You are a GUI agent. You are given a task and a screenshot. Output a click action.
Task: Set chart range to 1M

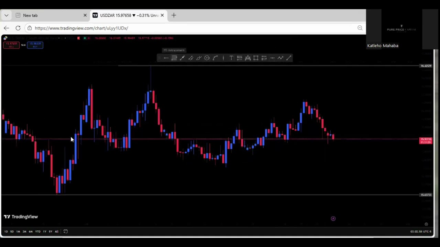18,232
